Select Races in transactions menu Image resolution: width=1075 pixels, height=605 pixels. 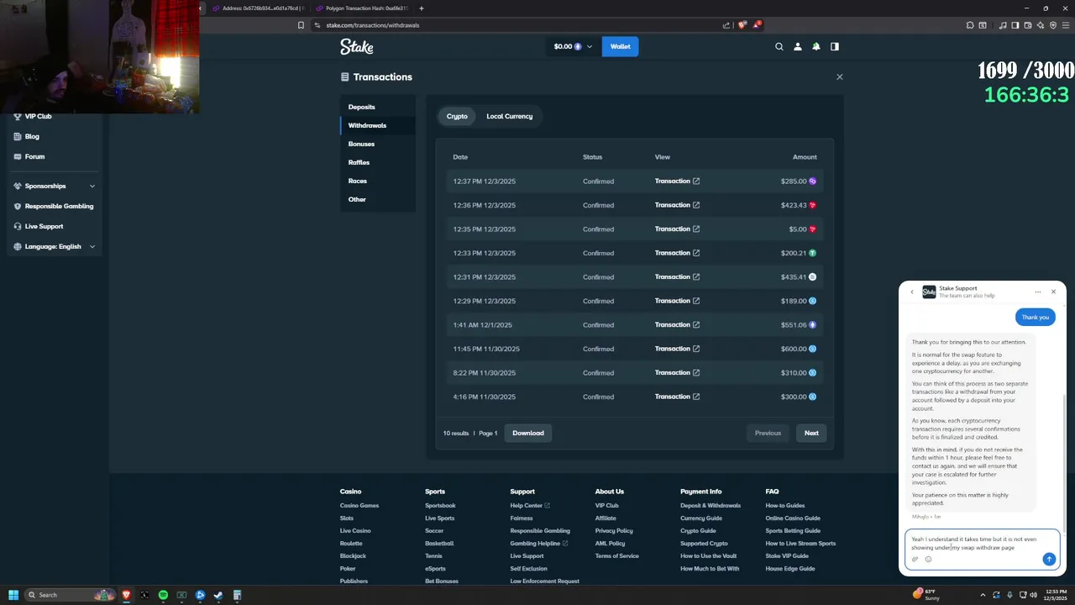tap(377, 181)
